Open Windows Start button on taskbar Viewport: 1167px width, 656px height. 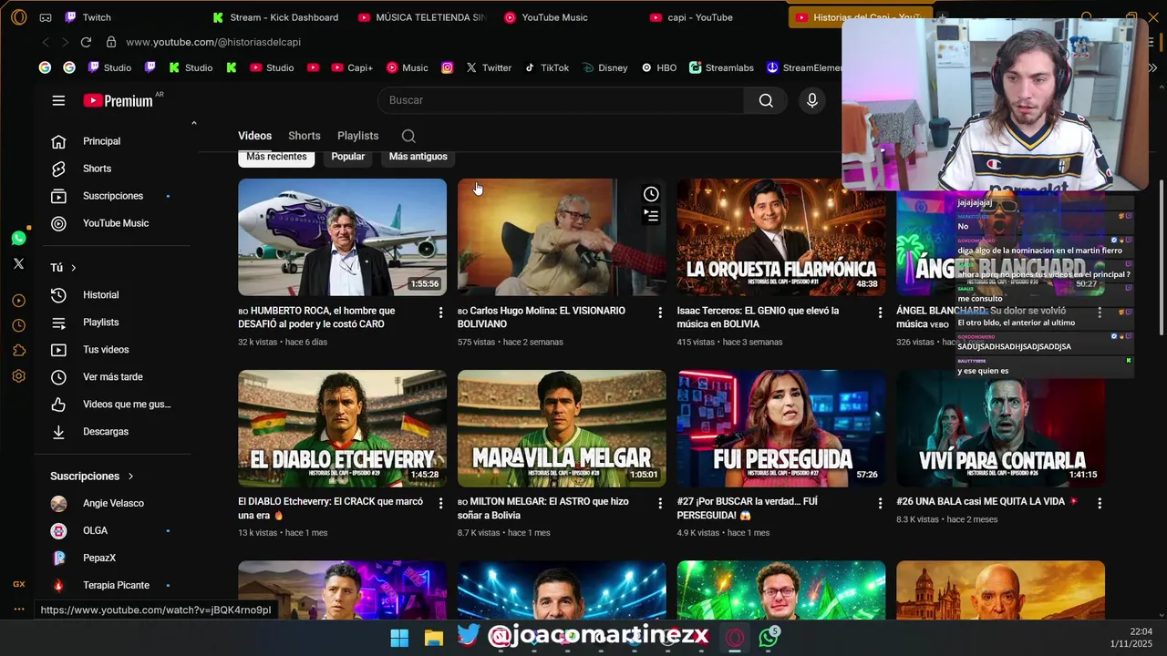tap(399, 638)
